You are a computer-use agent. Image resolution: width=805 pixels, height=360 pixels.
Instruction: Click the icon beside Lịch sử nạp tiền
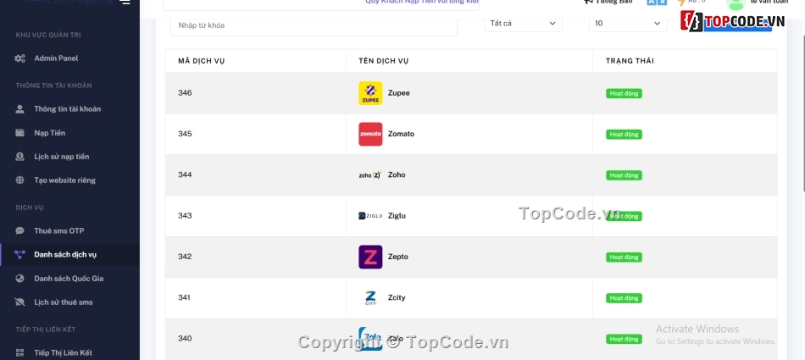coord(20,157)
